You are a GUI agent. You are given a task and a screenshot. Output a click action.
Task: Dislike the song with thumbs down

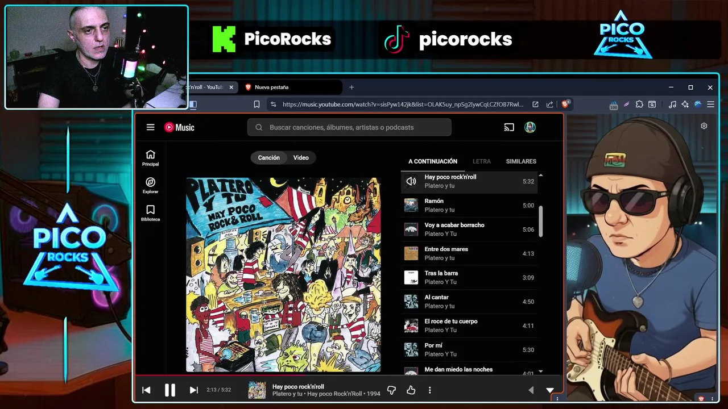point(391,390)
